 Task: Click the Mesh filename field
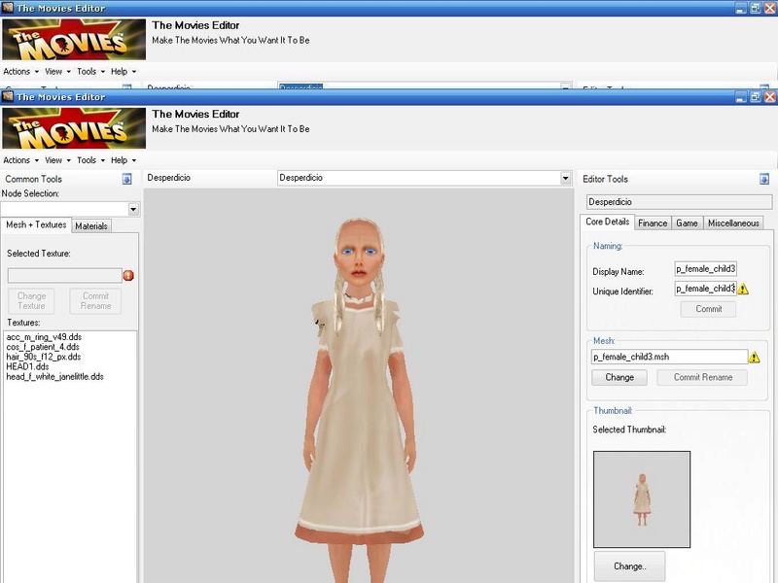coord(669,357)
